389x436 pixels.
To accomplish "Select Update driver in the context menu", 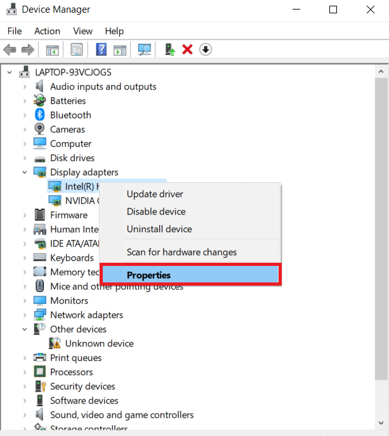I will pyautogui.click(x=155, y=194).
